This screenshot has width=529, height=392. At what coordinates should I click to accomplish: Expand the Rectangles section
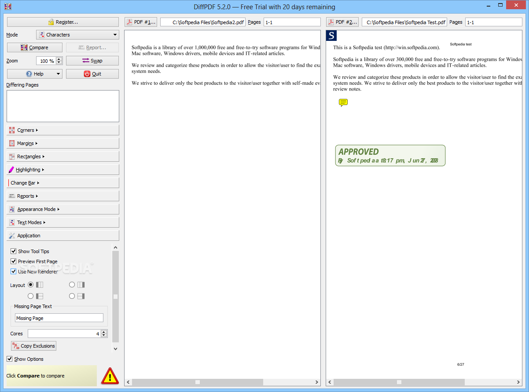[63, 156]
